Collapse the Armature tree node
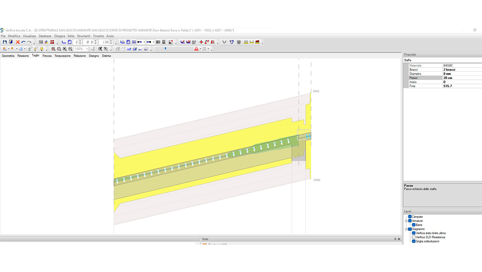 click(x=406, y=221)
